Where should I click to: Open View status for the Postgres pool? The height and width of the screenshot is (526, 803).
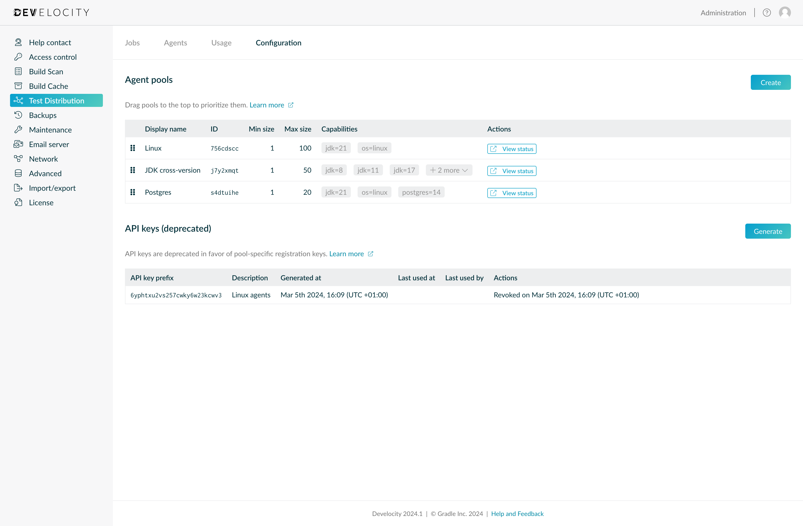pos(511,193)
